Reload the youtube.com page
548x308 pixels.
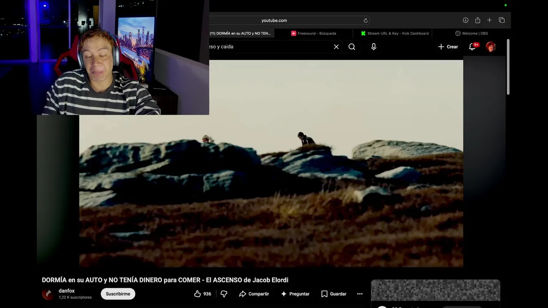[366, 21]
